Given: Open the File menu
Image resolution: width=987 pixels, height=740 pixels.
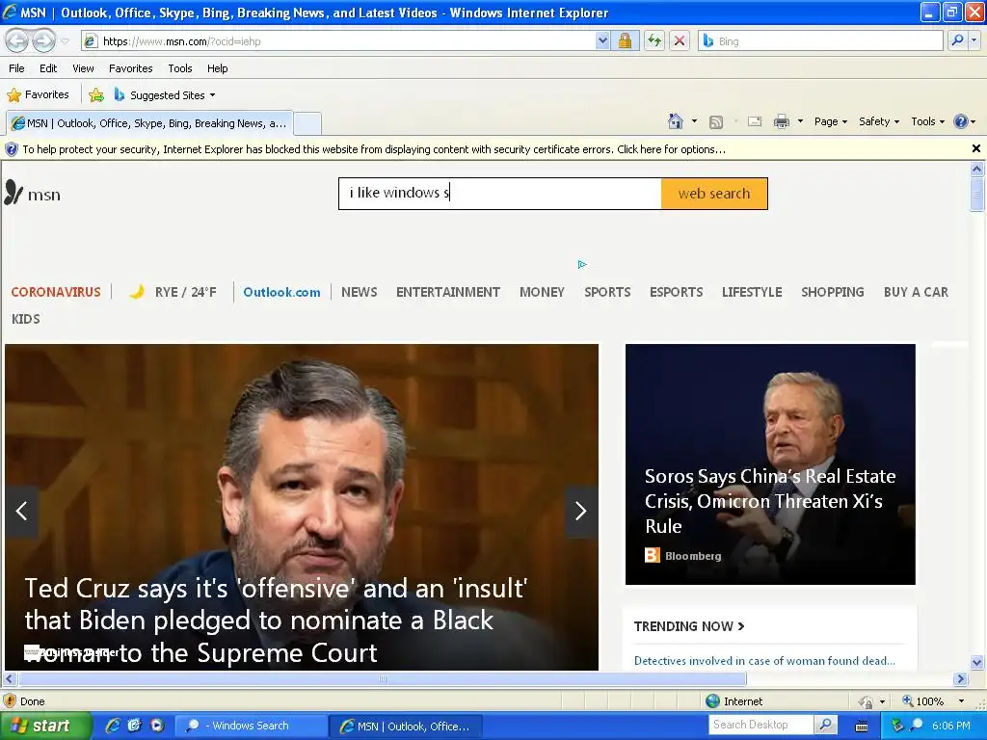Looking at the screenshot, I should pos(17,68).
